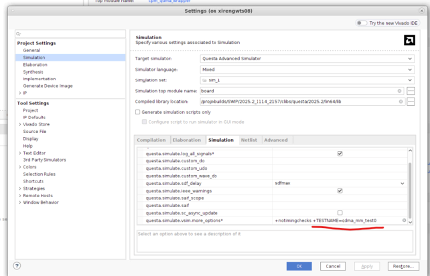Click the settings search input field
Image resolution: width=430 pixels, height=276 pixels.
tap(71, 34)
